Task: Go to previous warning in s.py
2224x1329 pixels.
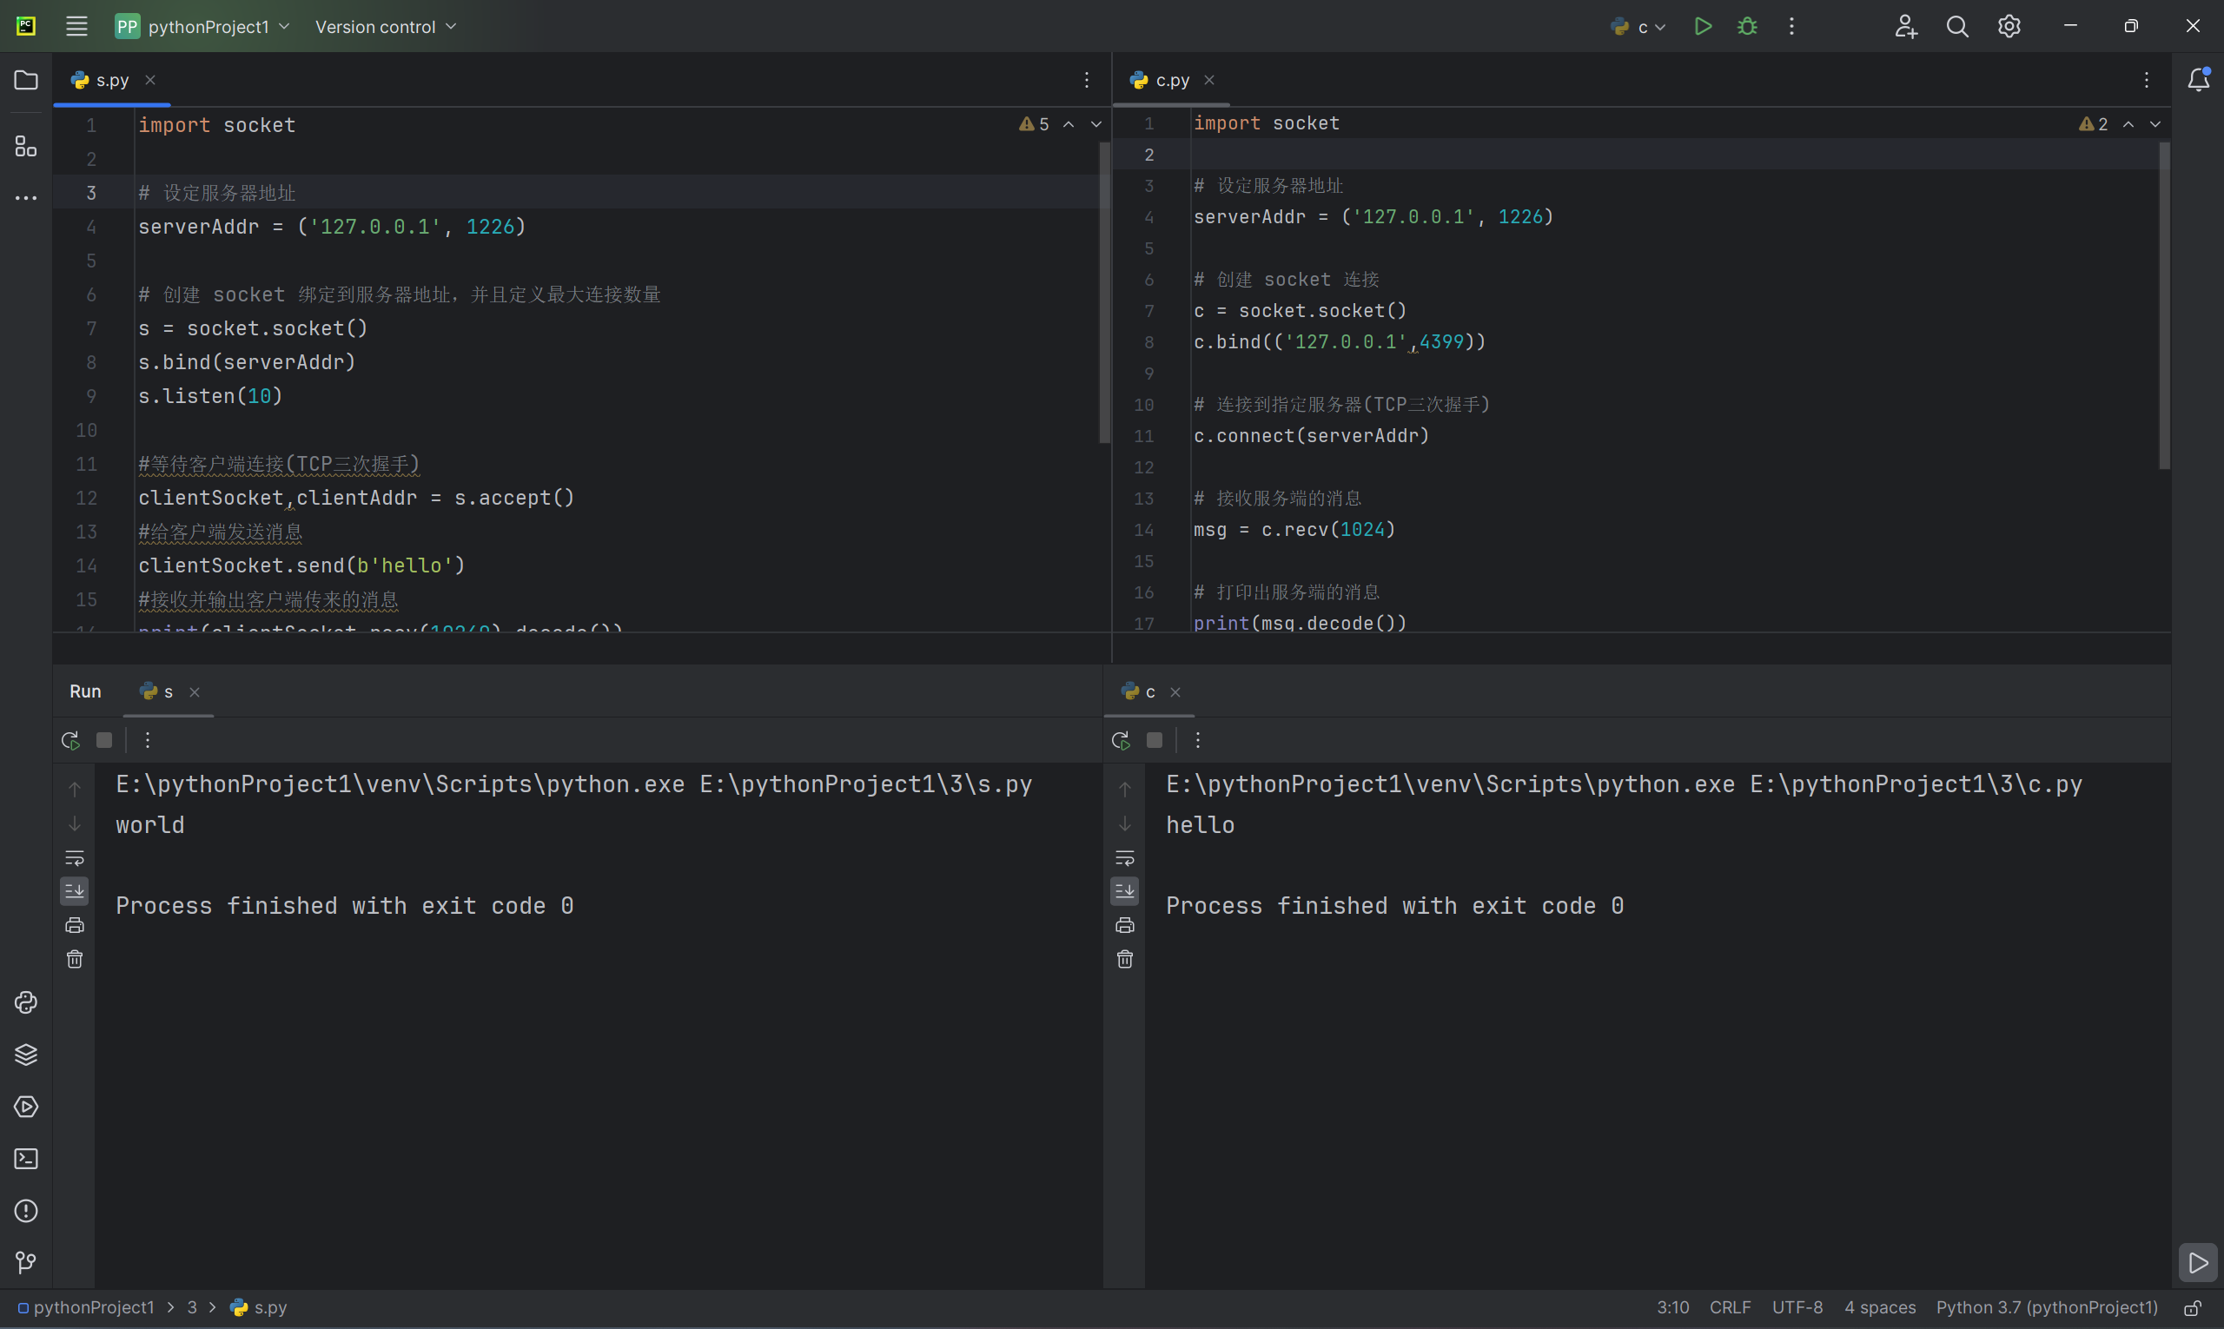Action: click(x=1069, y=124)
